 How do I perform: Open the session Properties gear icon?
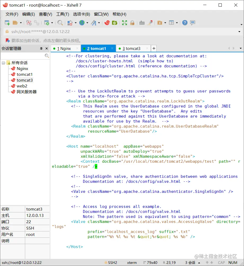[x=46, y=23]
